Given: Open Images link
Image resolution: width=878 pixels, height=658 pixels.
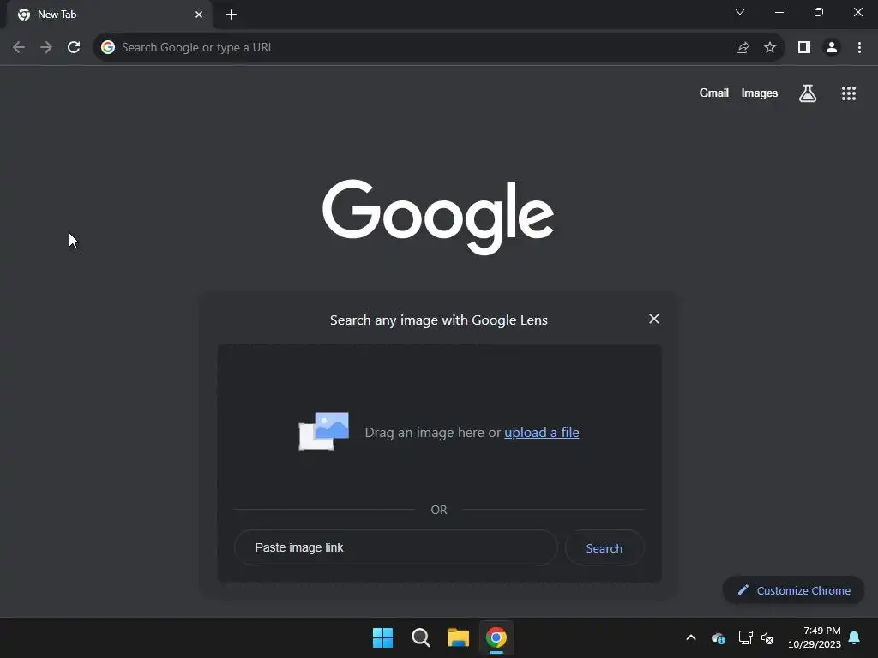Looking at the screenshot, I should click(x=760, y=93).
